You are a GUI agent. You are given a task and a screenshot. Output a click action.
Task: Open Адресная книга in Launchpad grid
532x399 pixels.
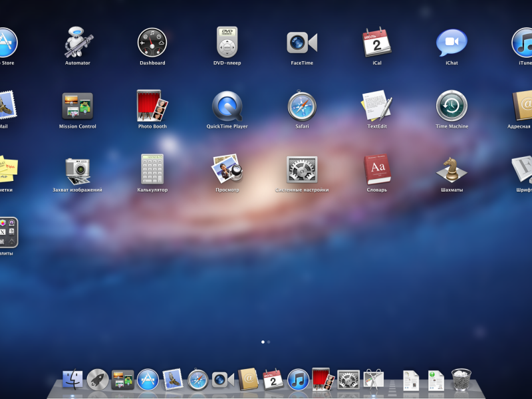point(523,106)
